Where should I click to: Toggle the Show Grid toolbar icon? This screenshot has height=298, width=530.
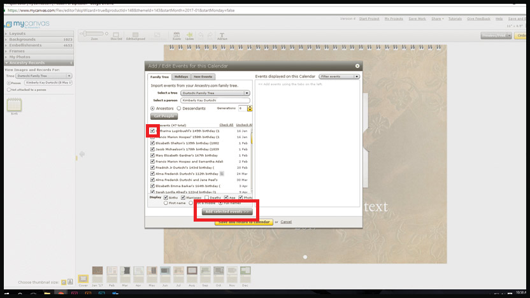[116, 36]
